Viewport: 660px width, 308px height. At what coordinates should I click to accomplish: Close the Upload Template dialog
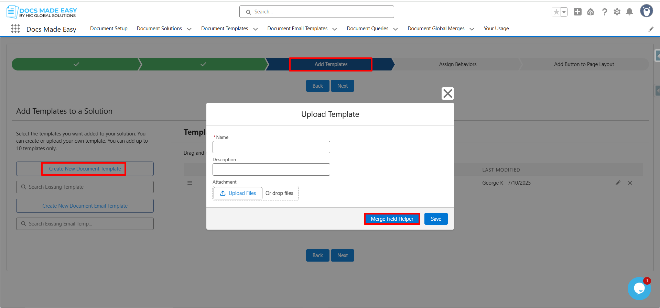pyautogui.click(x=447, y=93)
